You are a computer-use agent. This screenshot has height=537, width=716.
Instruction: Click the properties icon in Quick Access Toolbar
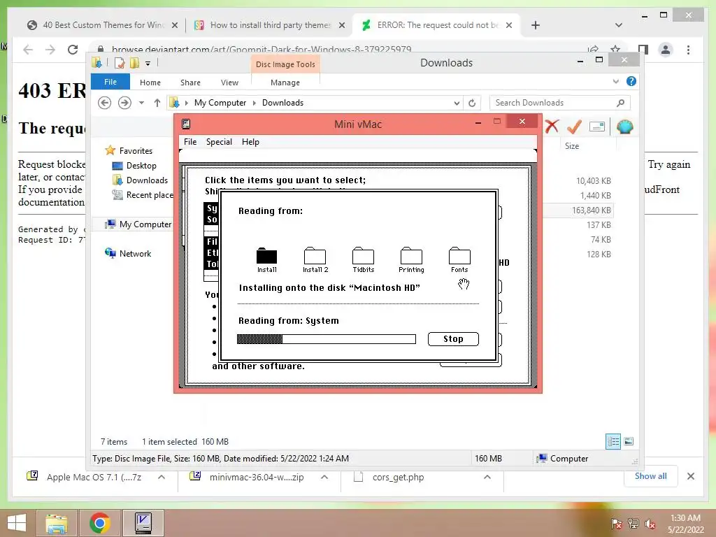coord(120,63)
